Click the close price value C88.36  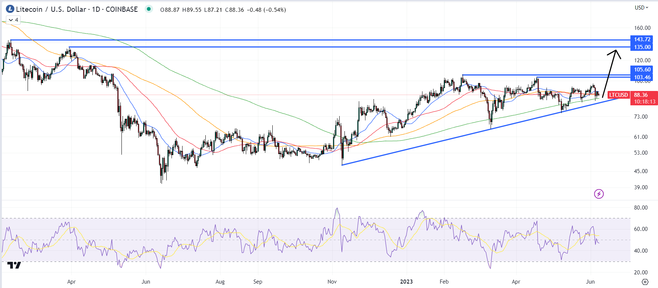tap(234, 10)
